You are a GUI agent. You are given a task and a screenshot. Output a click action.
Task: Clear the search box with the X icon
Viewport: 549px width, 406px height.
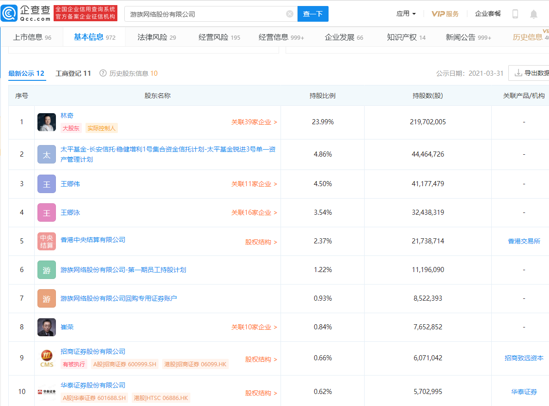pos(290,14)
